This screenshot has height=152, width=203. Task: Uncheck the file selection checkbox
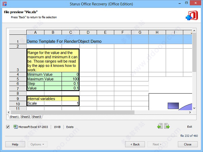8,127
